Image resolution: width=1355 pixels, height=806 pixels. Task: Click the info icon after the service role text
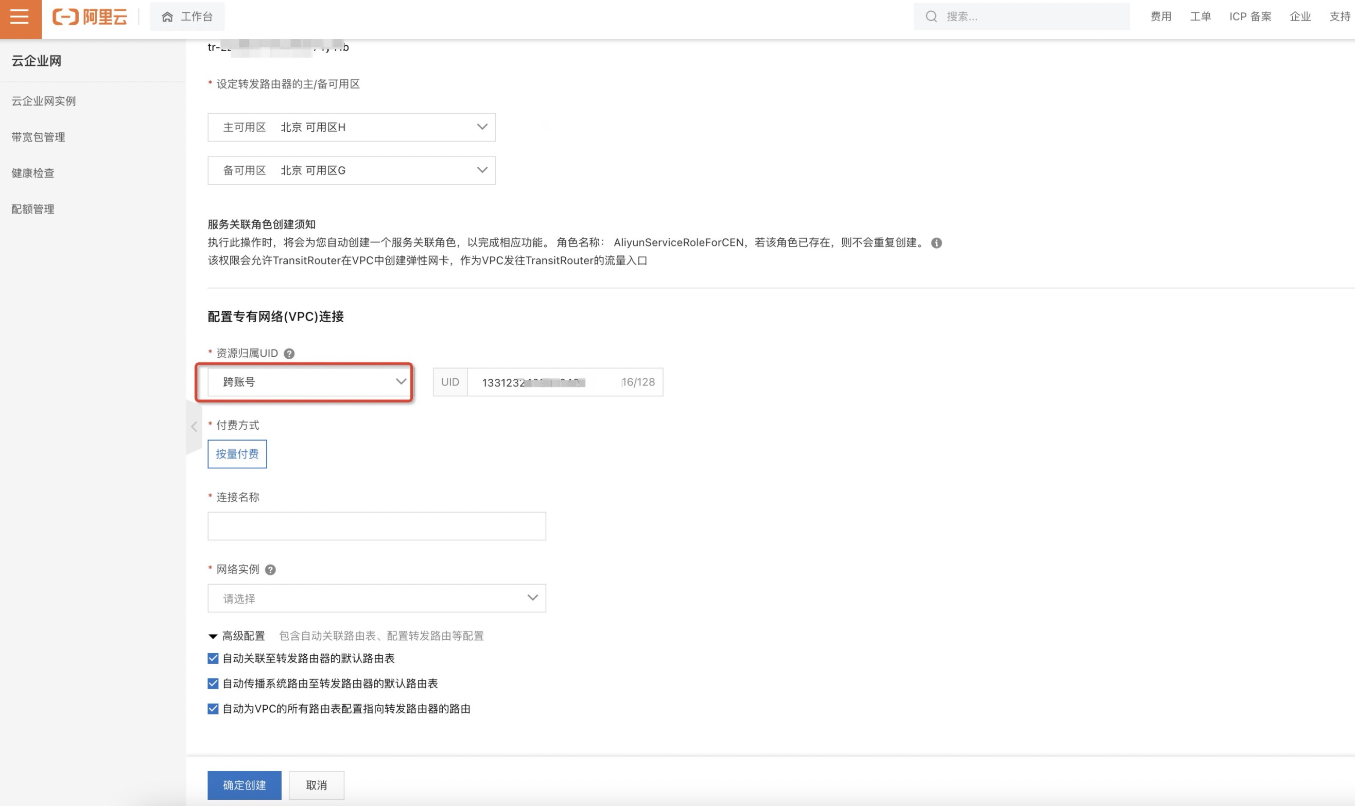936,243
